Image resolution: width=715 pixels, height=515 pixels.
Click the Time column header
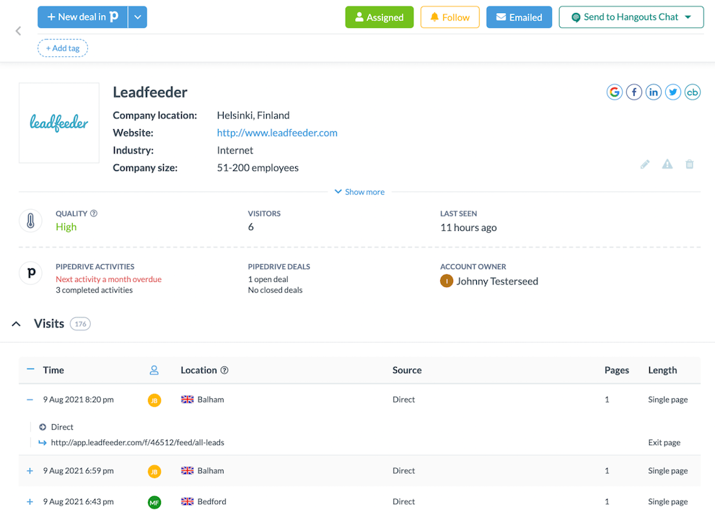pyautogui.click(x=53, y=370)
